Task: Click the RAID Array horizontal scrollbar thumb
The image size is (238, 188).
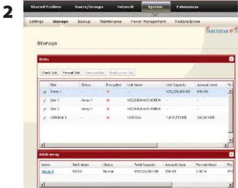Action: click(x=109, y=185)
